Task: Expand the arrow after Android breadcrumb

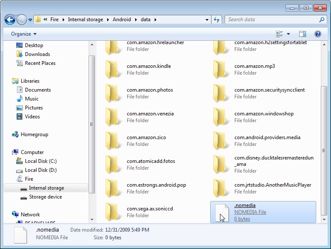Action: tap(136, 20)
